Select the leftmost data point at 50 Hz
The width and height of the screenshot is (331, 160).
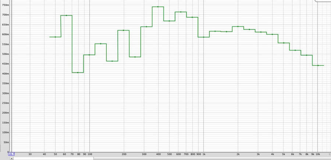coord(55,37)
